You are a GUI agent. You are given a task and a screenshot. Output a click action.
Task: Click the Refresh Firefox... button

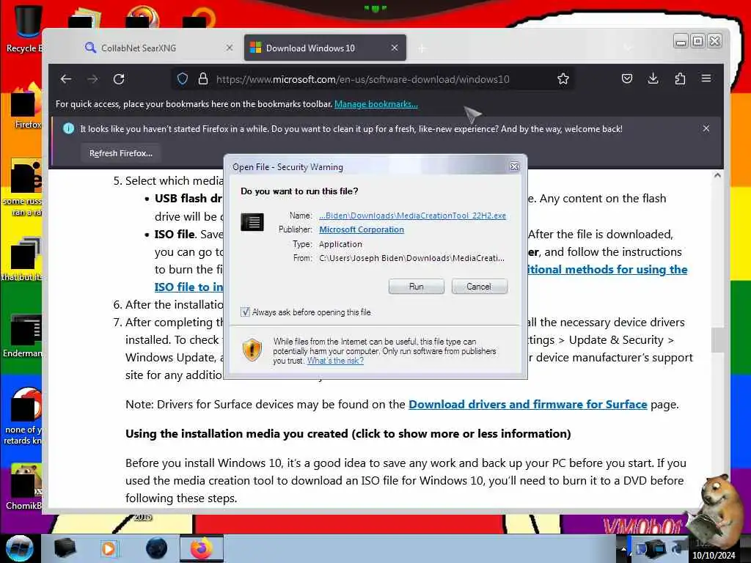point(121,153)
